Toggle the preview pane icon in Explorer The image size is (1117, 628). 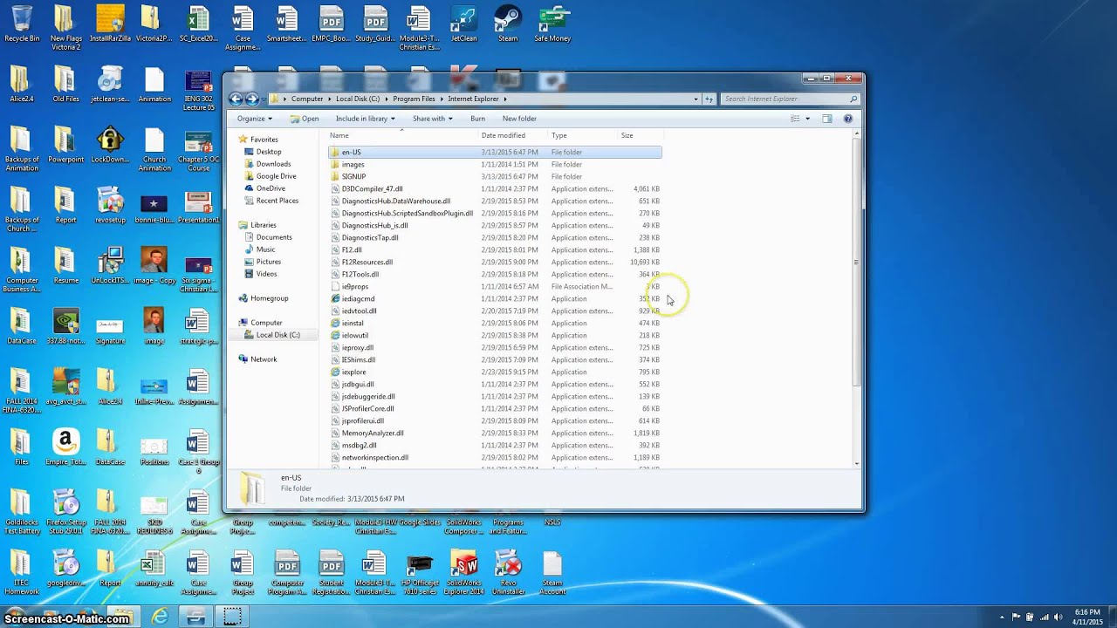[x=827, y=119]
